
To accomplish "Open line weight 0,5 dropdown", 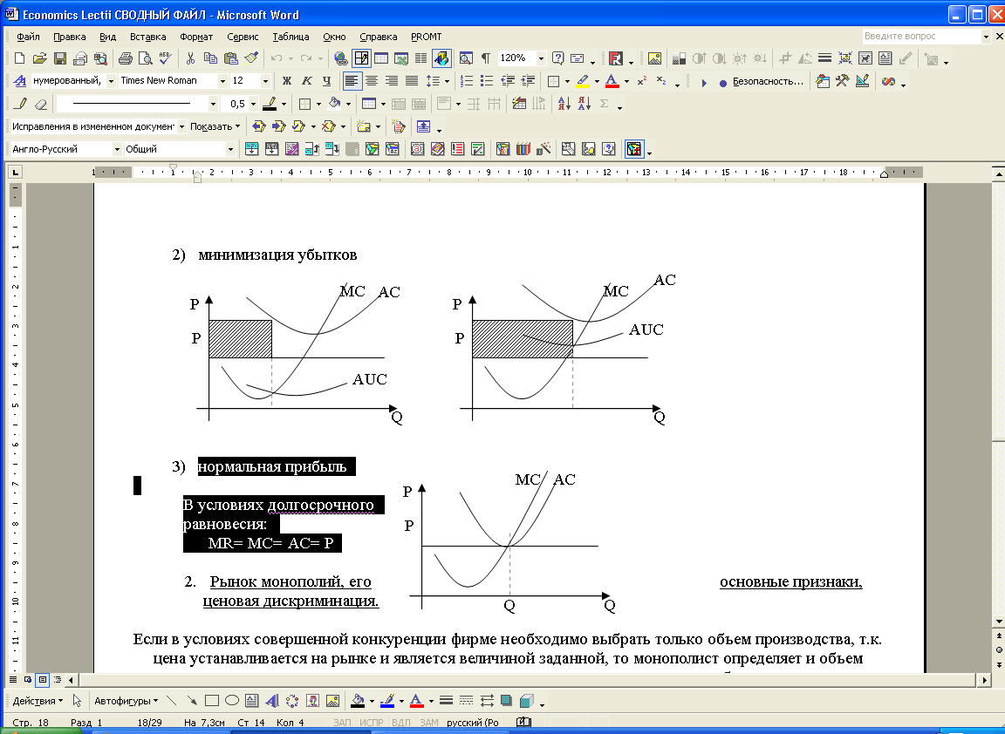I will (253, 104).
